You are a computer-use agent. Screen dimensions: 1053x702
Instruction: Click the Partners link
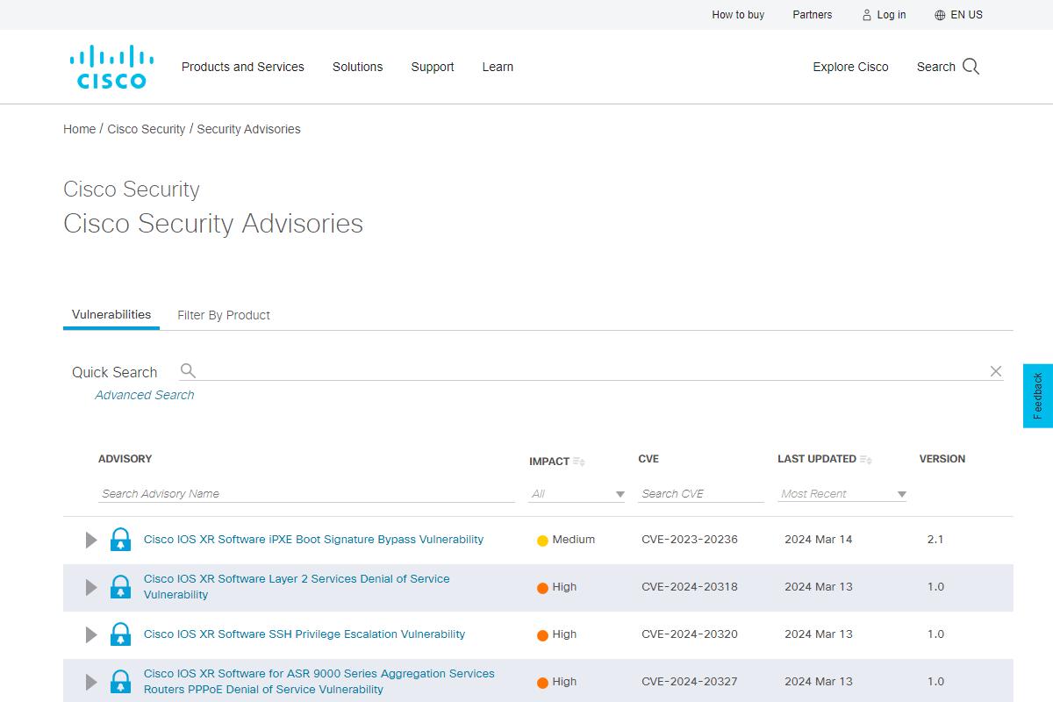[x=813, y=15]
